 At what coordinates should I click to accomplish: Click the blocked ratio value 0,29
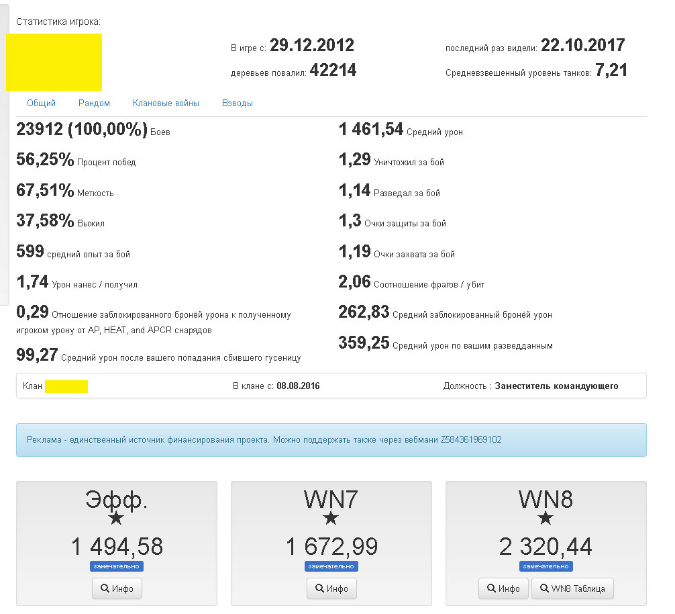pos(32,312)
